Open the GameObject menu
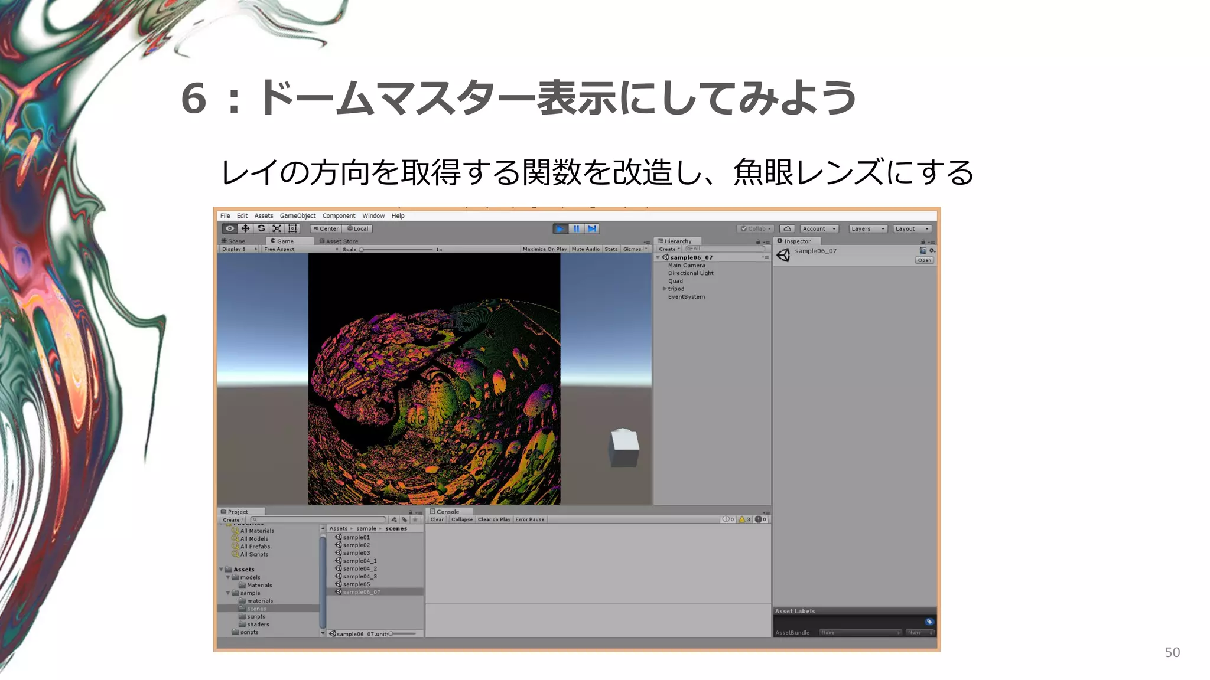 (298, 215)
